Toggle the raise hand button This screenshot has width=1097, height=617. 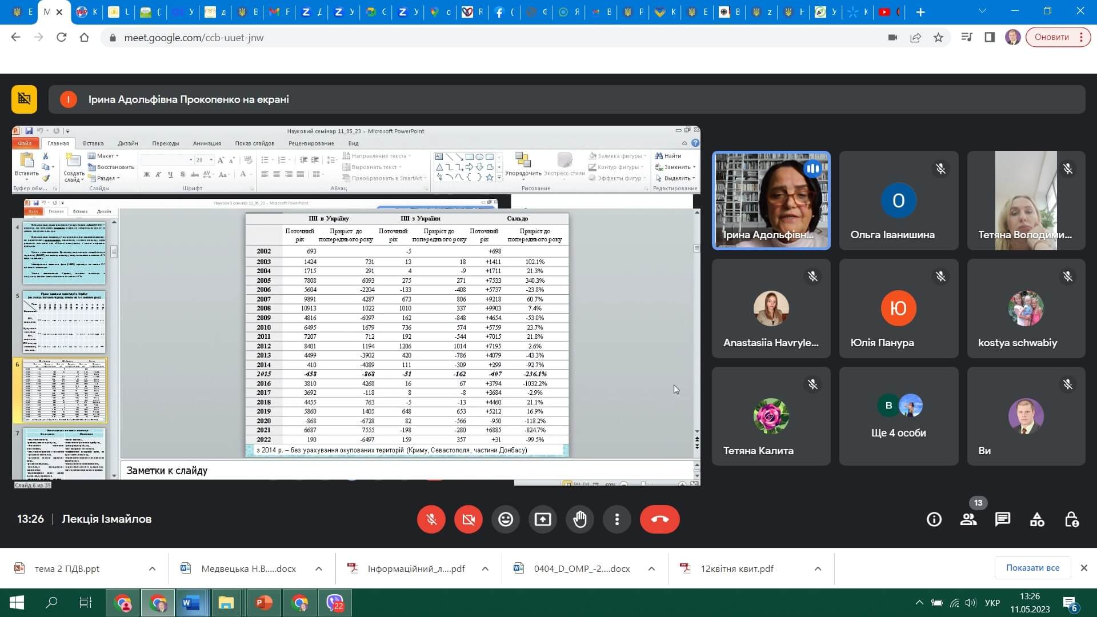(579, 519)
